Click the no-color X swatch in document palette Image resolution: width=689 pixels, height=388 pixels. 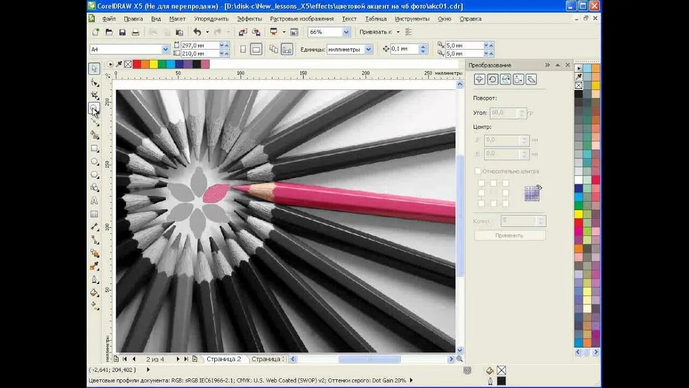pyautogui.click(x=128, y=64)
